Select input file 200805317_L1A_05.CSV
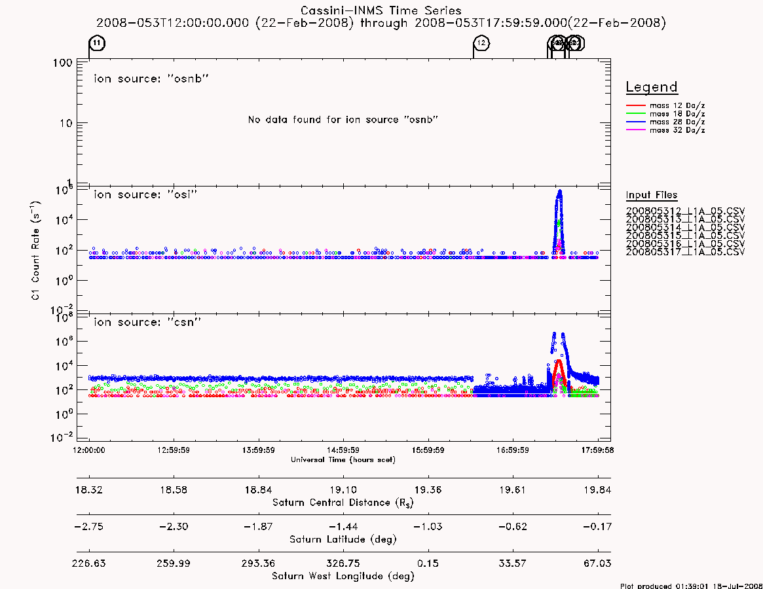Image resolution: width=763 pixels, height=589 pixels. [685, 252]
